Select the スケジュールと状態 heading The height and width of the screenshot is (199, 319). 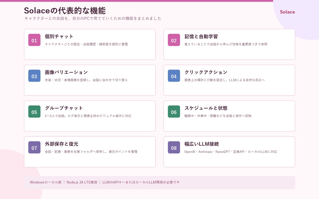[x=206, y=108]
